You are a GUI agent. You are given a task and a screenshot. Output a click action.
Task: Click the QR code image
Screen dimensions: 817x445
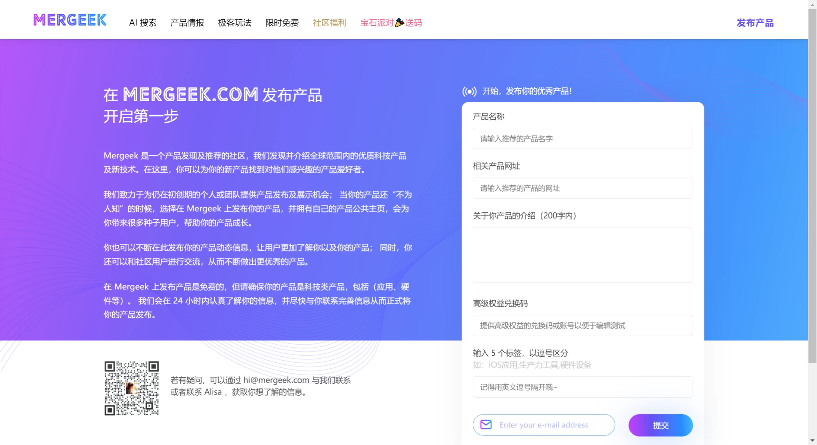[x=132, y=388]
